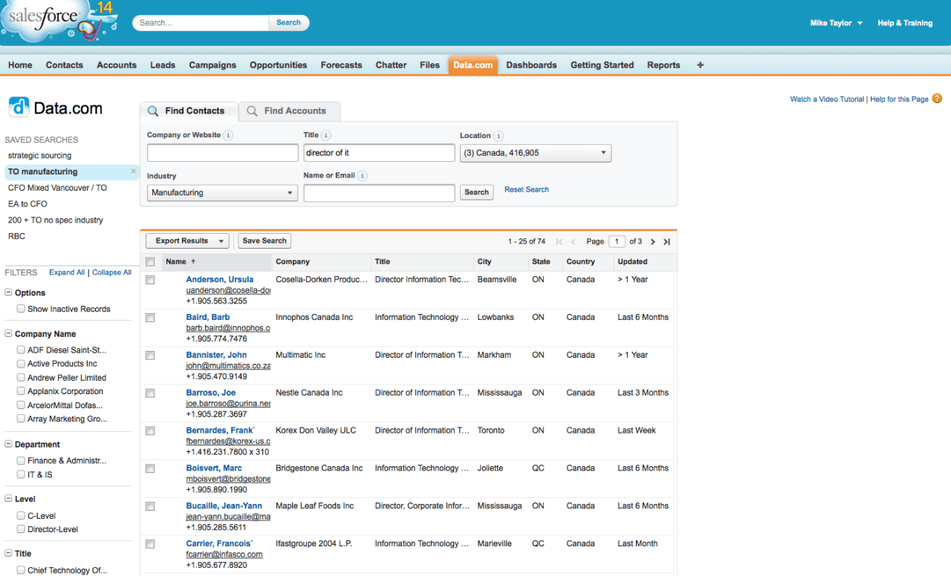Viewport: 951px width, 576px height.
Task: Open the Reports tab
Action: click(x=663, y=65)
